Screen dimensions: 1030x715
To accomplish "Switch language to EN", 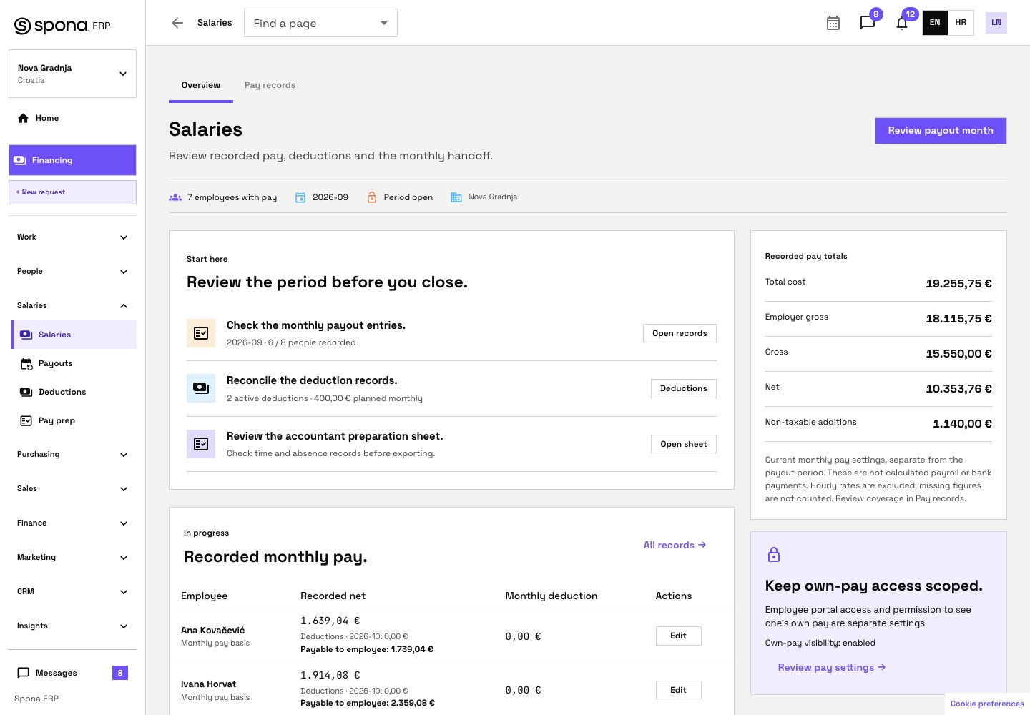I will (935, 23).
